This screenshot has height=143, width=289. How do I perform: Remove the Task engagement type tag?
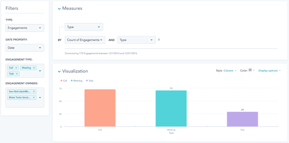point(17,74)
